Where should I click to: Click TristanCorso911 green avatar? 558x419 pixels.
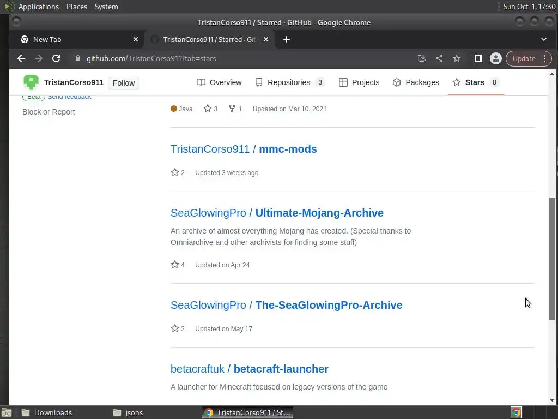(x=31, y=83)
